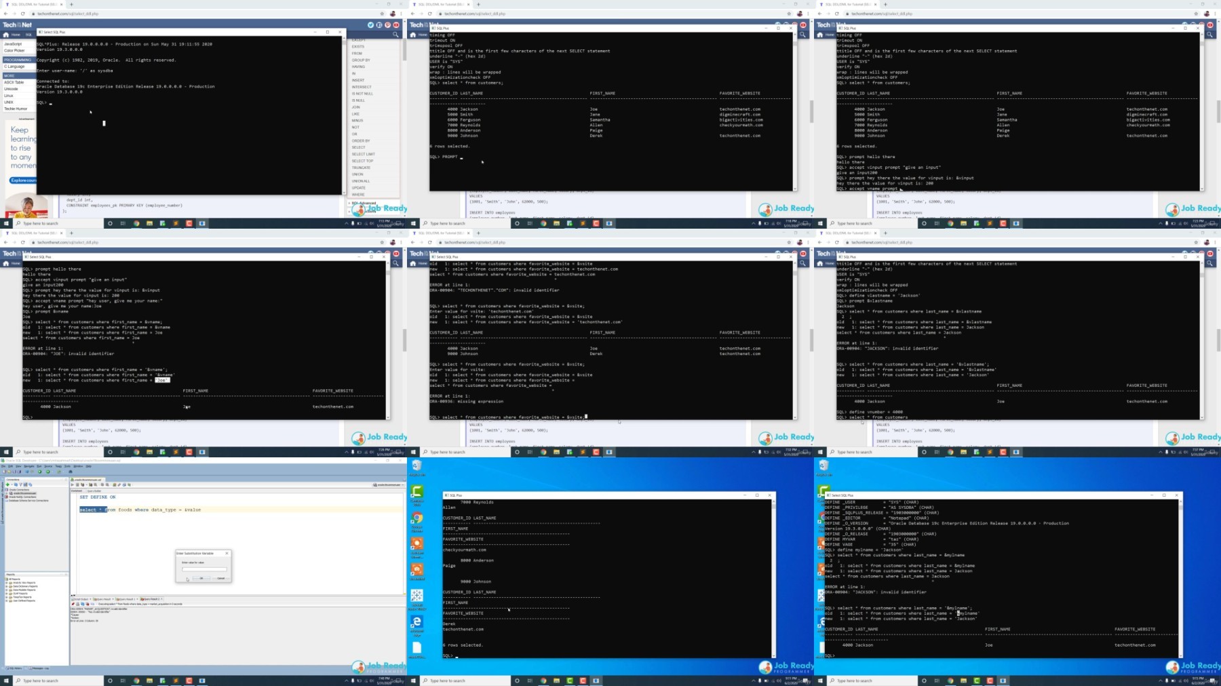Image resolution: width=1221 pixels, height=686 pixels.
Task: Click SQL Developer's Open folder toolbar icon
Action: [9, 472]
